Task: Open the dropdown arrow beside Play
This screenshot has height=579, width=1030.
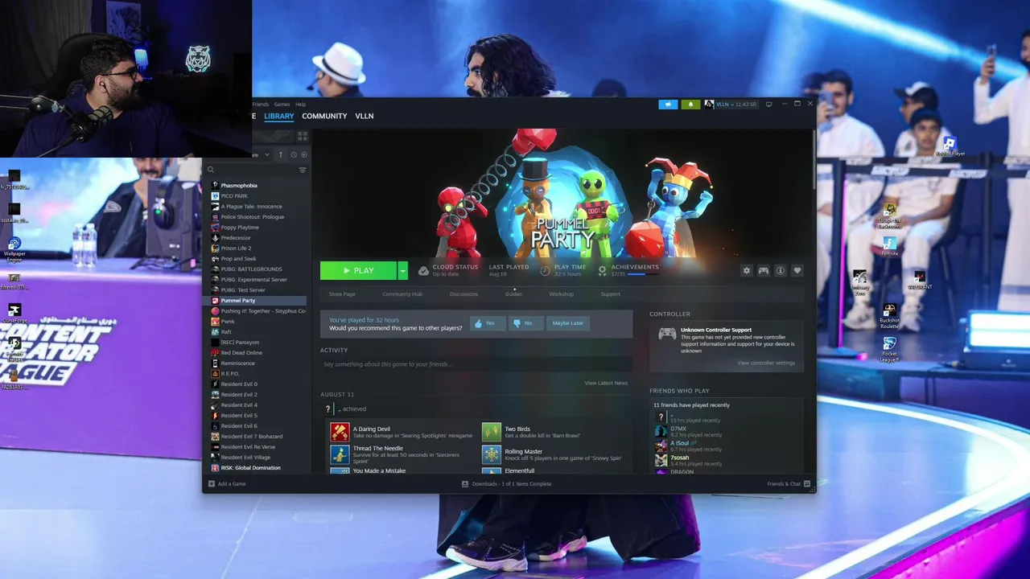Action: [403, 270]
